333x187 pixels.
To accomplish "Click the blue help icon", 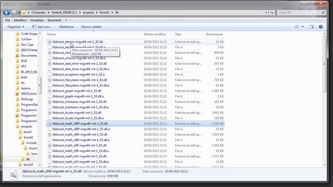I will pyautogui.click(x=321, y=26).
